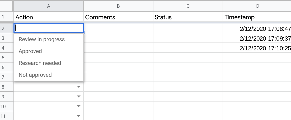
Task: Pick 'Research needed' option
Action: pyautogui.click(x=40, y=63)
